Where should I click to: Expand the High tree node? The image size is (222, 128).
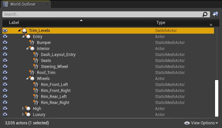[23, 108]
